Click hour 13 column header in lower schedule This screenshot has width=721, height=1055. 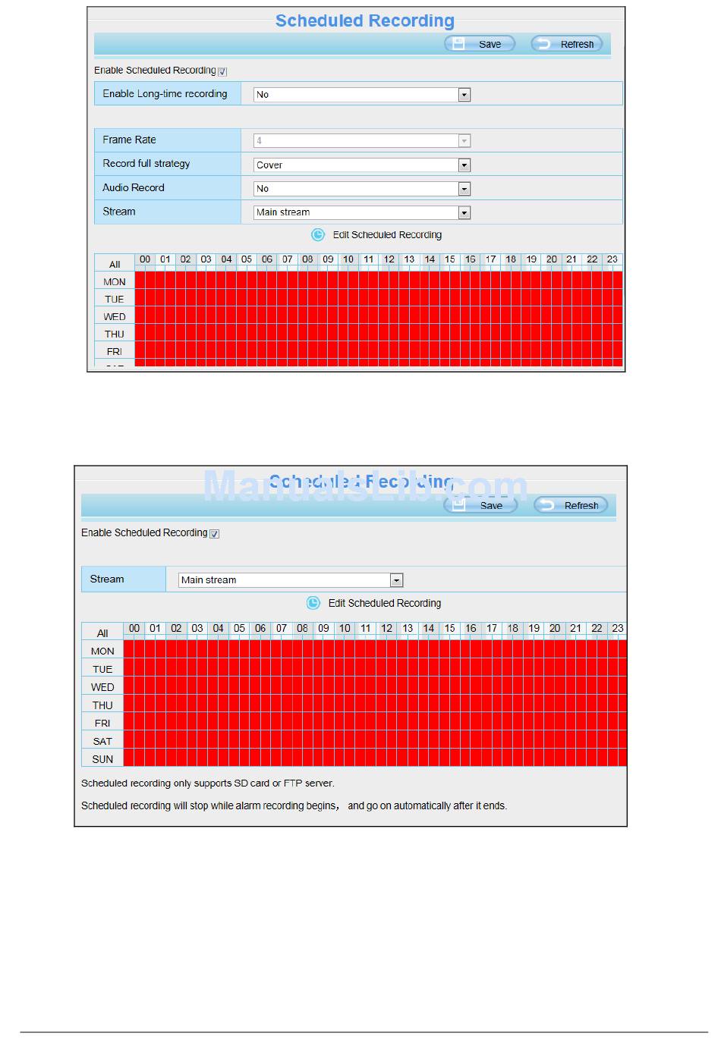click(x=408, y=628)
